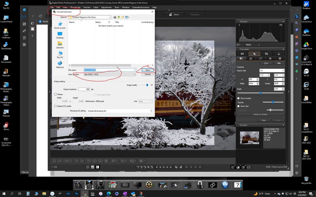This screenshot has width=316, height=197.
Task: Open the Adjustment menu
Action: tap(106, 7)
